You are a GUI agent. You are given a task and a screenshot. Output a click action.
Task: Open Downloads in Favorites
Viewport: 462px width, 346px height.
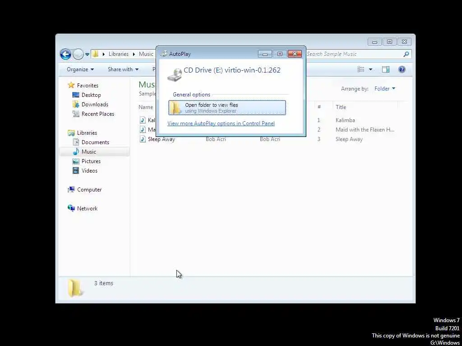point(95,105)
